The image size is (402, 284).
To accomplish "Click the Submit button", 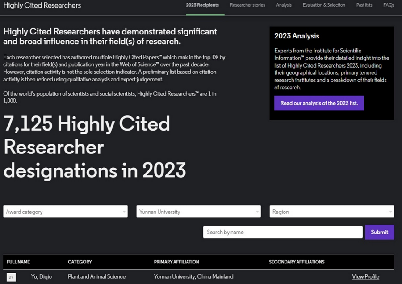I will pyautogui.click(x=379, y=232).
